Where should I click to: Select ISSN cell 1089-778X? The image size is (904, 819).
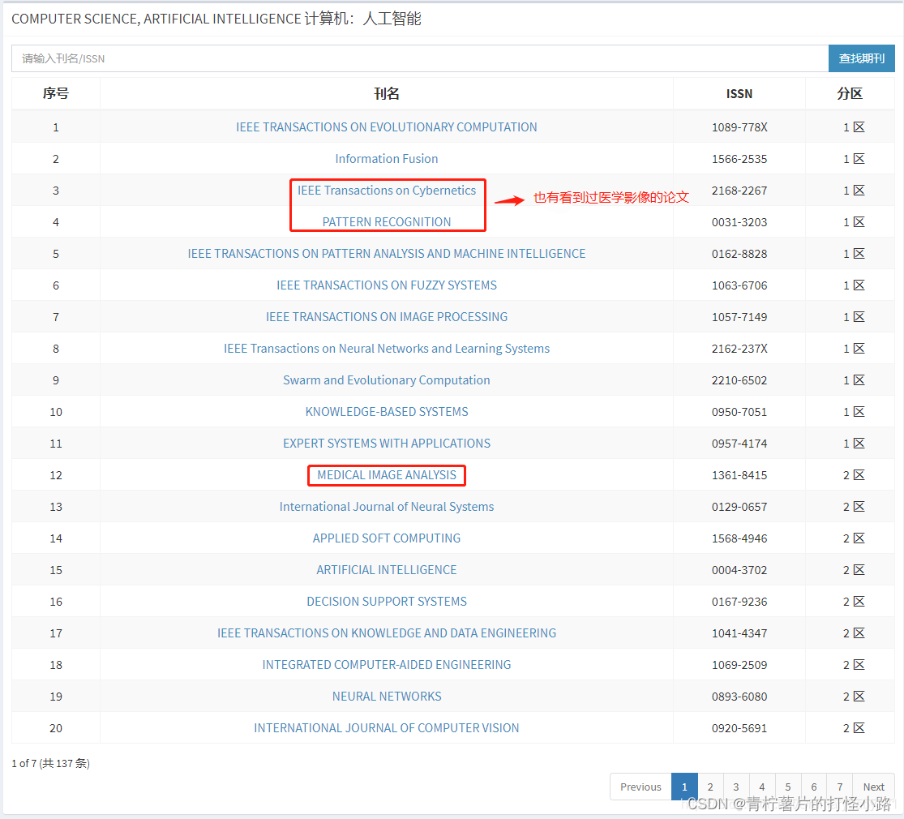[x=739, y=126]
